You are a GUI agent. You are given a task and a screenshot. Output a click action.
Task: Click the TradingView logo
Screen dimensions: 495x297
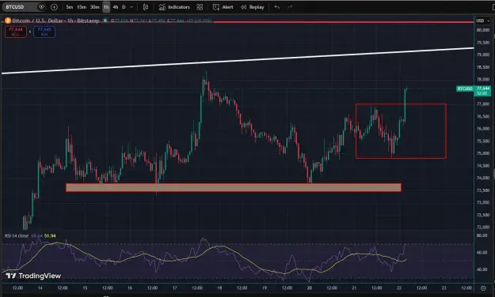[x=33, y=276]
